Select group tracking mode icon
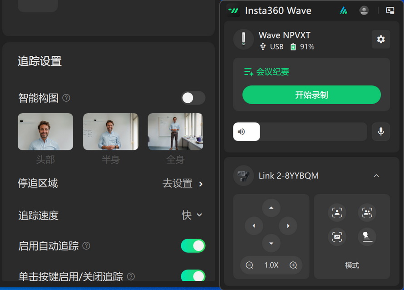 click(367, 212)
